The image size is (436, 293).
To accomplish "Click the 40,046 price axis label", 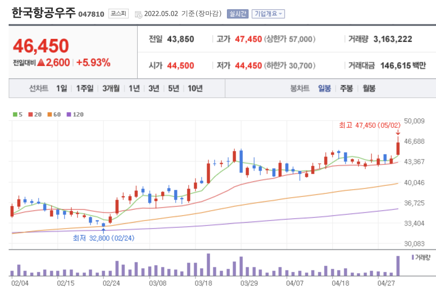I will point(414,183).
